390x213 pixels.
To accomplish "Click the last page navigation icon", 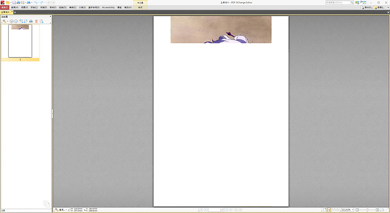I will coord(231,210).
